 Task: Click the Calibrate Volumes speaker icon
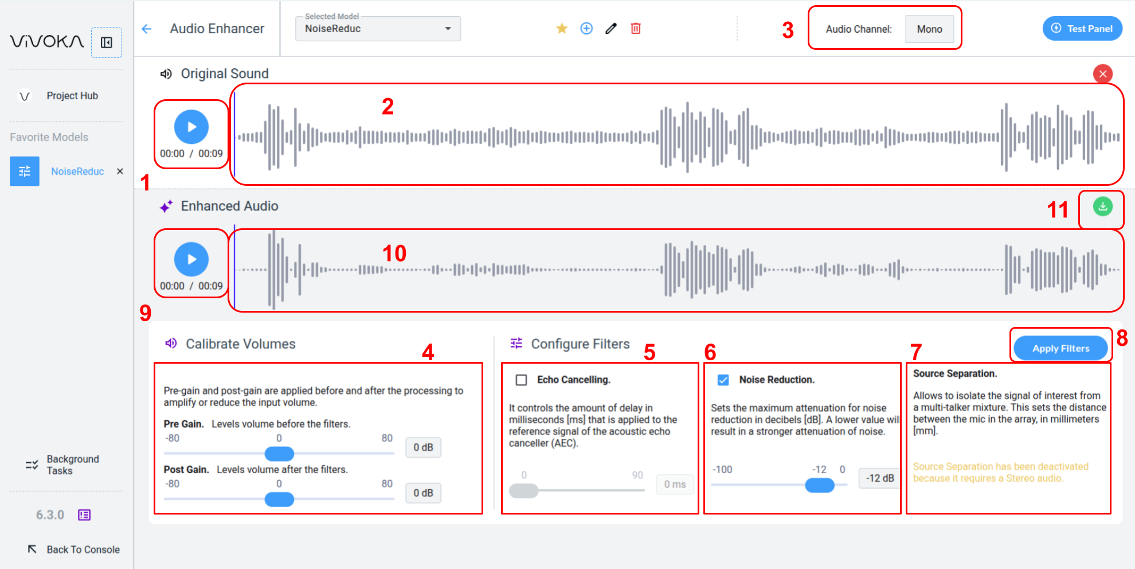pos(171,344)
